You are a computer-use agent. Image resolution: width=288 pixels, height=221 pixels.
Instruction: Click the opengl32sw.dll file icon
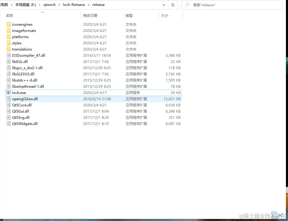tap(9, 99)
